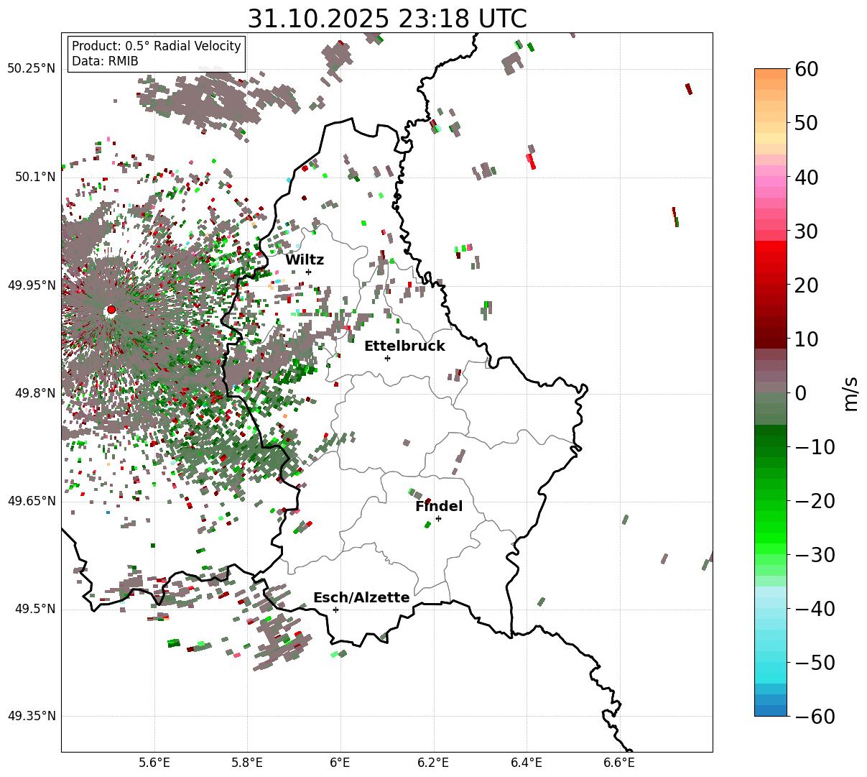Click the −60 colorbar tick label
Screen dimensions: 867x777
(815, 716)
